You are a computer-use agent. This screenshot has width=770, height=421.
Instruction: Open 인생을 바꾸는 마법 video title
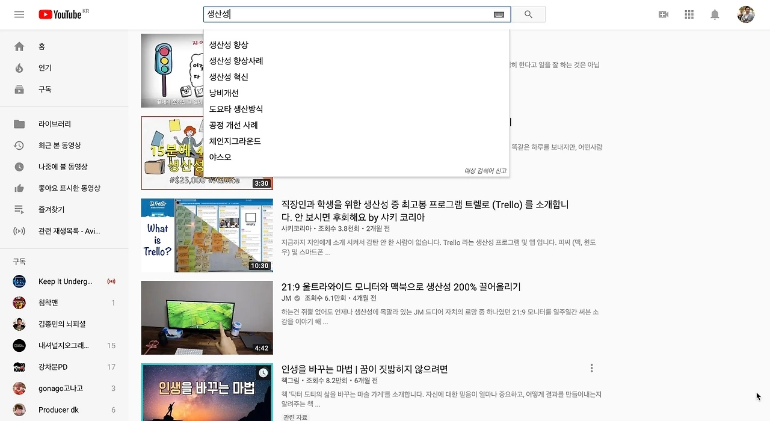[x=365, y=369]
